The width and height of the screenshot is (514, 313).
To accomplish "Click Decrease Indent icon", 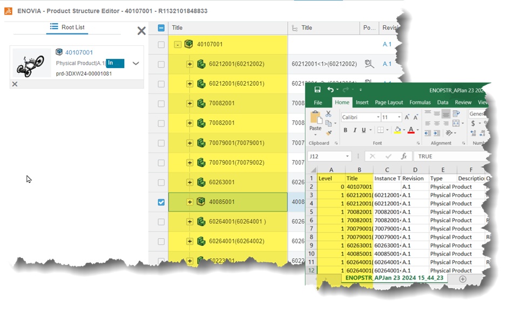I will 428,133.
